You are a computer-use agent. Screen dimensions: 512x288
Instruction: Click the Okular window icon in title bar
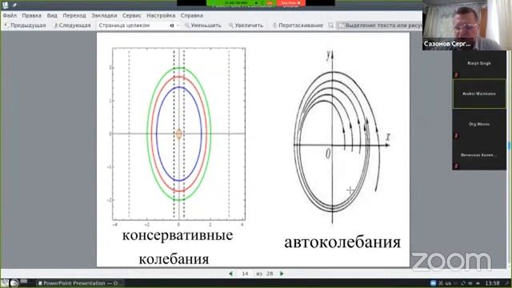click(6, 5)
